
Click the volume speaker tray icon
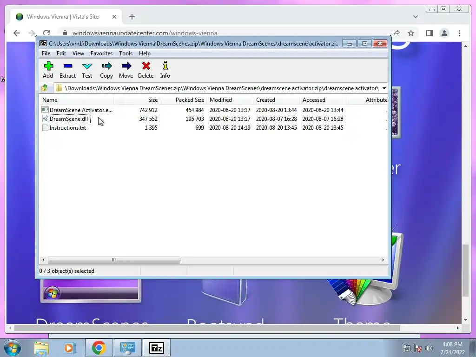pyautogui.click(x=429, y=348)
